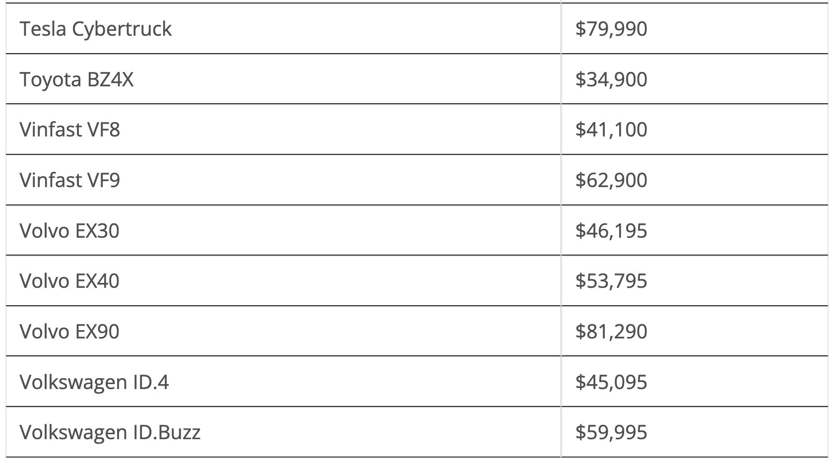Image resolution: width=833 pixels, height=463 pixels.
Task: Click the Vinfast VF9 model name
Action: coord(69,180)
